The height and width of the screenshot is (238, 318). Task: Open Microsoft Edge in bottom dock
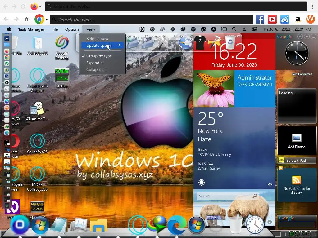177,225
